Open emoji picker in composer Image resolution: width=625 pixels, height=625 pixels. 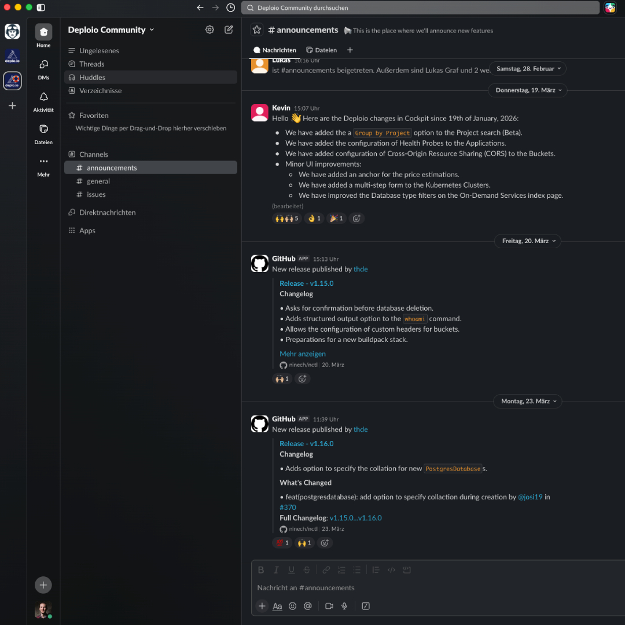click(293, 606)
